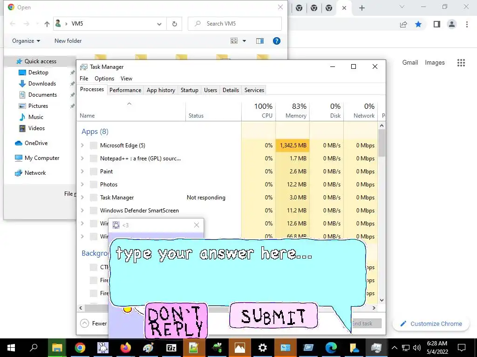Viewport: 477px width, 357px height.
Task: Switch to the Performance tab
Action: tap(125, 90)
